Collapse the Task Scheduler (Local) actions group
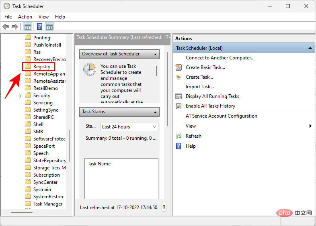 [310, 48]
